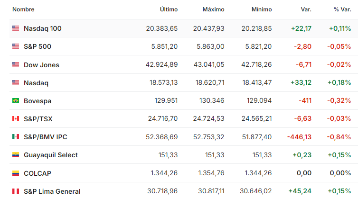Select the S&P 500 change -2,80
The height and width of the screenshot is (198, 358).
302,46
